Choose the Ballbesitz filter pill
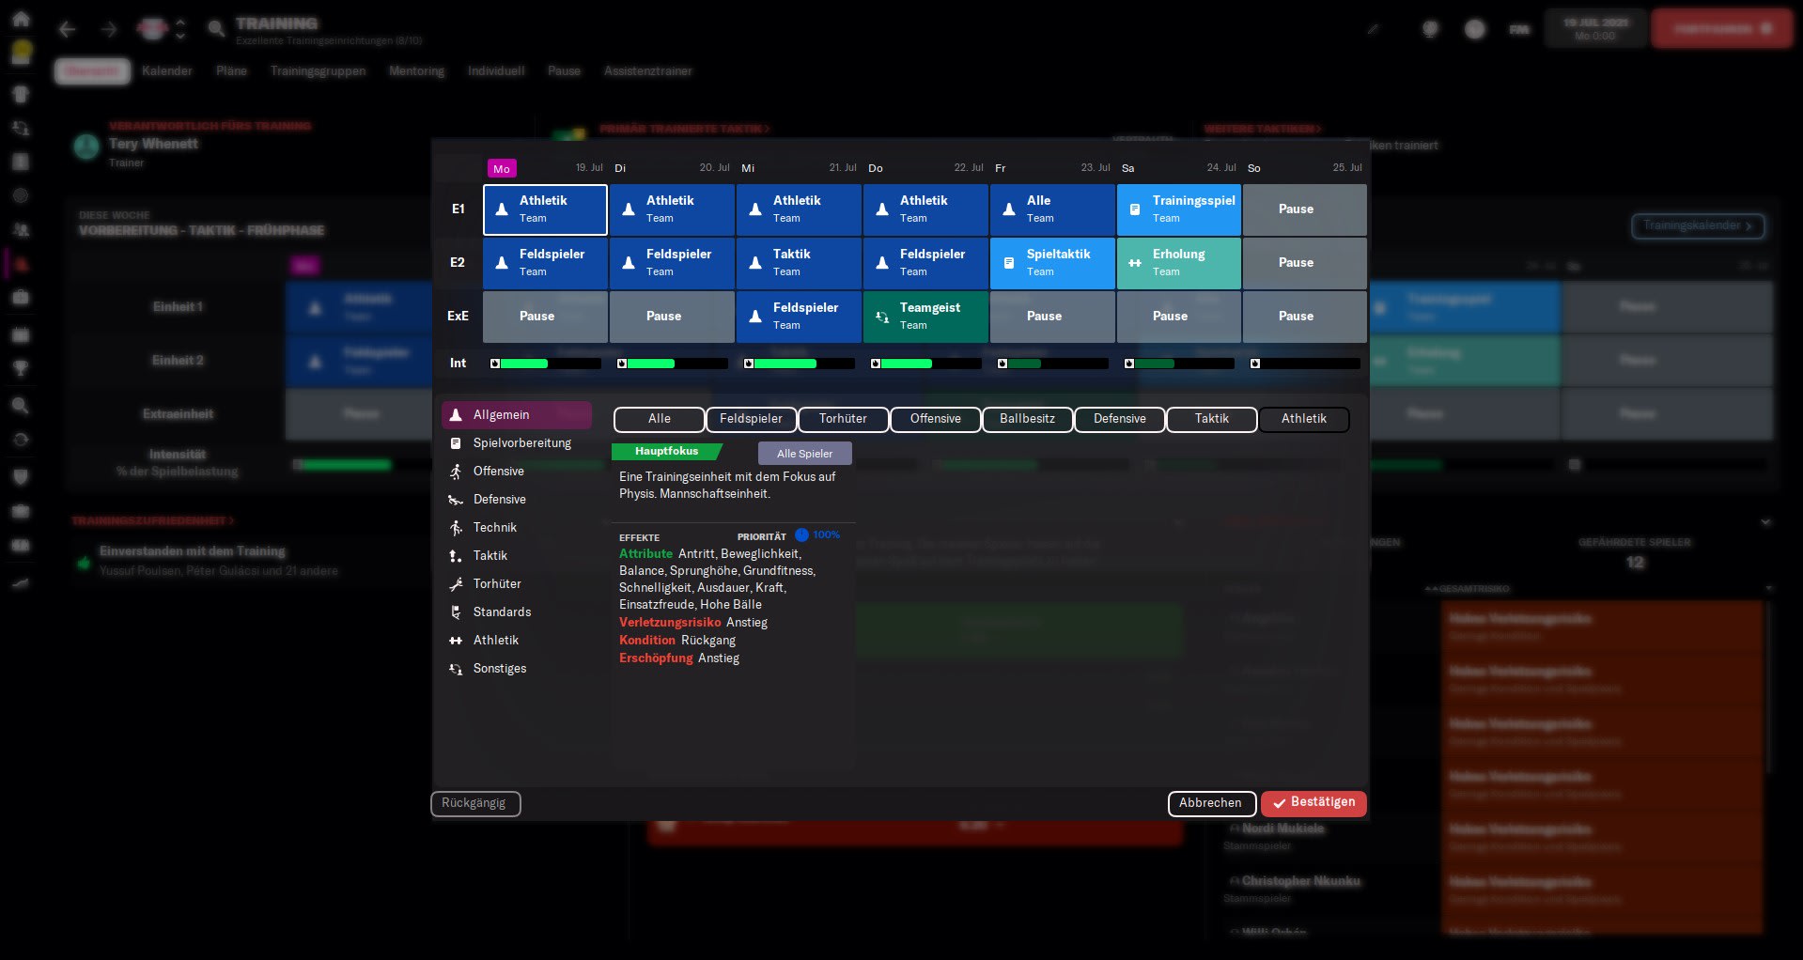 [1027, 419]
